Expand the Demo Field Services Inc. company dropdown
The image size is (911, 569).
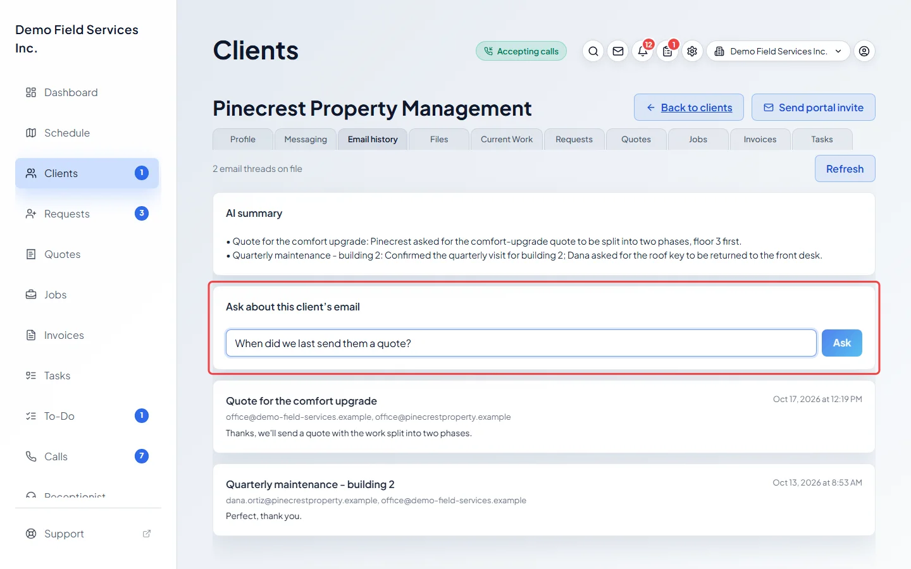[778, 51]
